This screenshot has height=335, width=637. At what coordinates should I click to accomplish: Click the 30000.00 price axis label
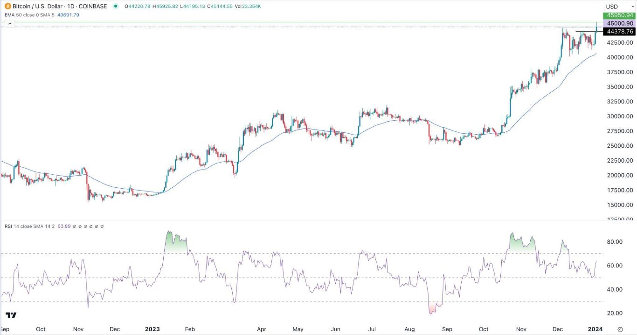pyautogui.click(x=620, y=116)
